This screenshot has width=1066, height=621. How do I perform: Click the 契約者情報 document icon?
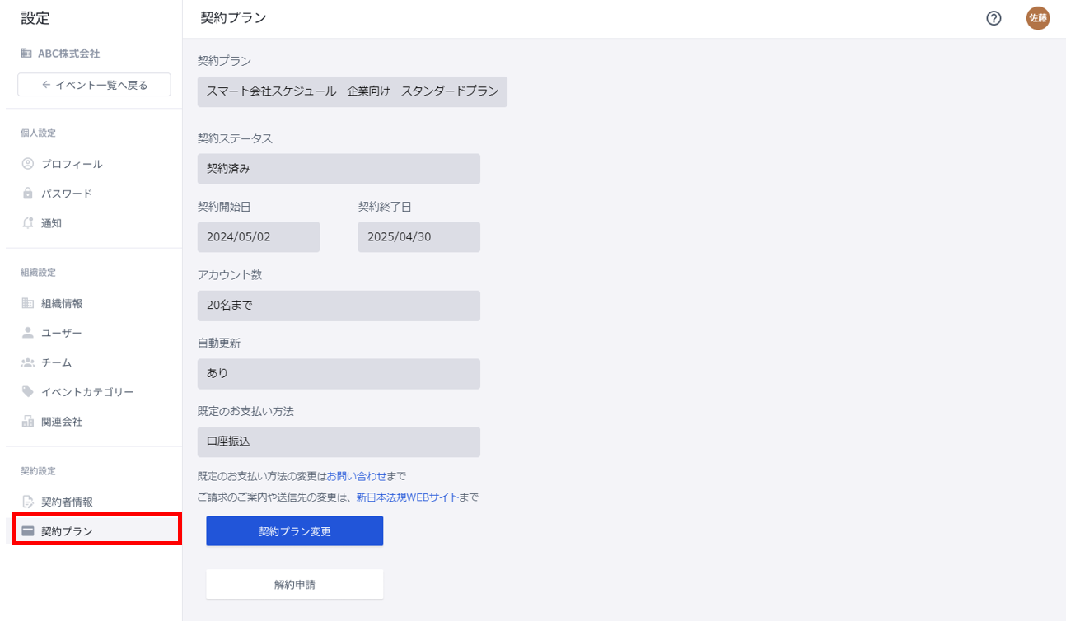tap(28, 502)
